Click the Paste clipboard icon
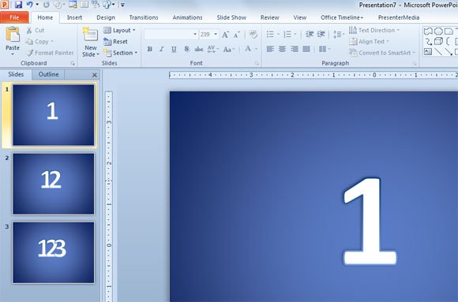This screenshot has height=302, width=458. tap(13, 35)
